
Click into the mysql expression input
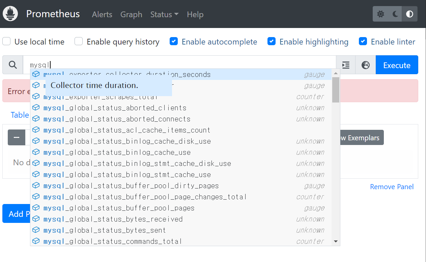click(x=179, y=65)
